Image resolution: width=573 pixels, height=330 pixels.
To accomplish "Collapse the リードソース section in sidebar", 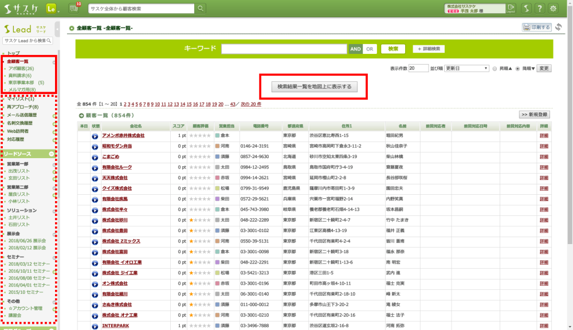I will tap(51, 154).
